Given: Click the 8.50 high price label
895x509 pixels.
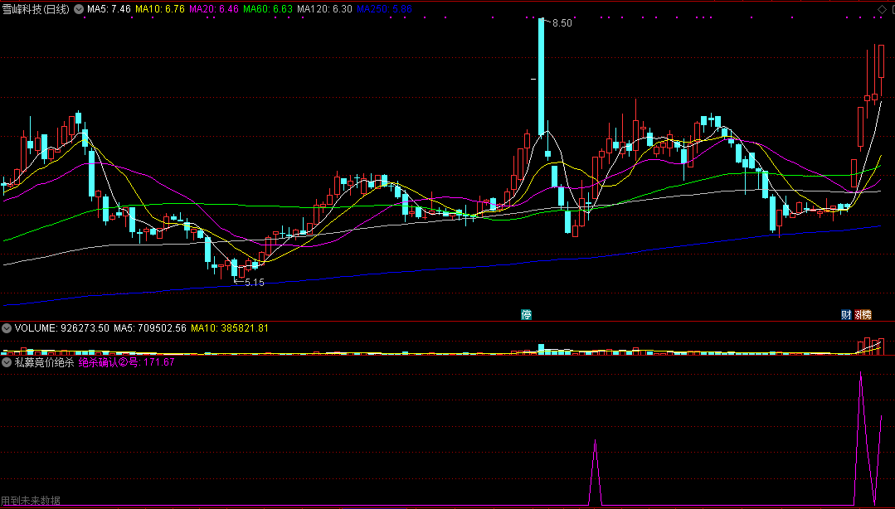Looking at the screenshot, I should [562, 23].
